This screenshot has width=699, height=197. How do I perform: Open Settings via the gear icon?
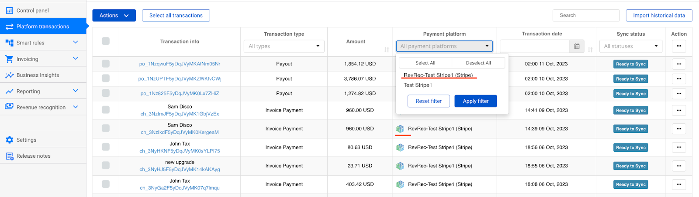tap(9, 140)
